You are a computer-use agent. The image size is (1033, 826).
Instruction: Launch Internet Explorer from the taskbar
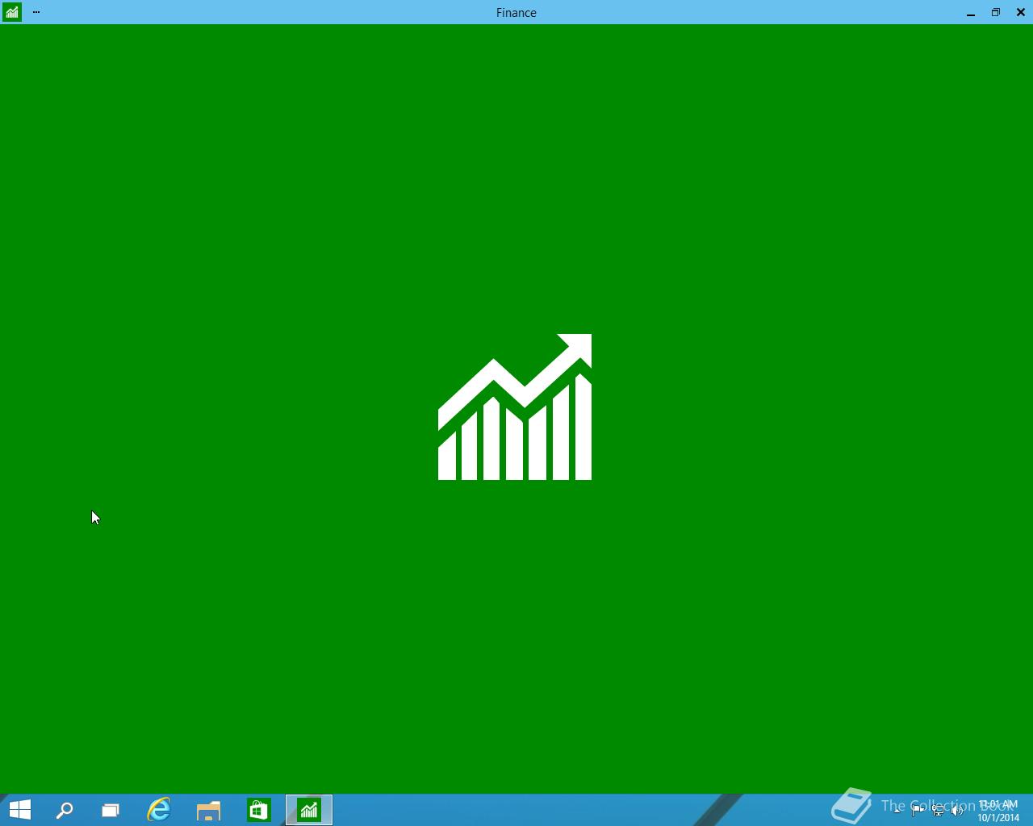(x=159, y=810)
